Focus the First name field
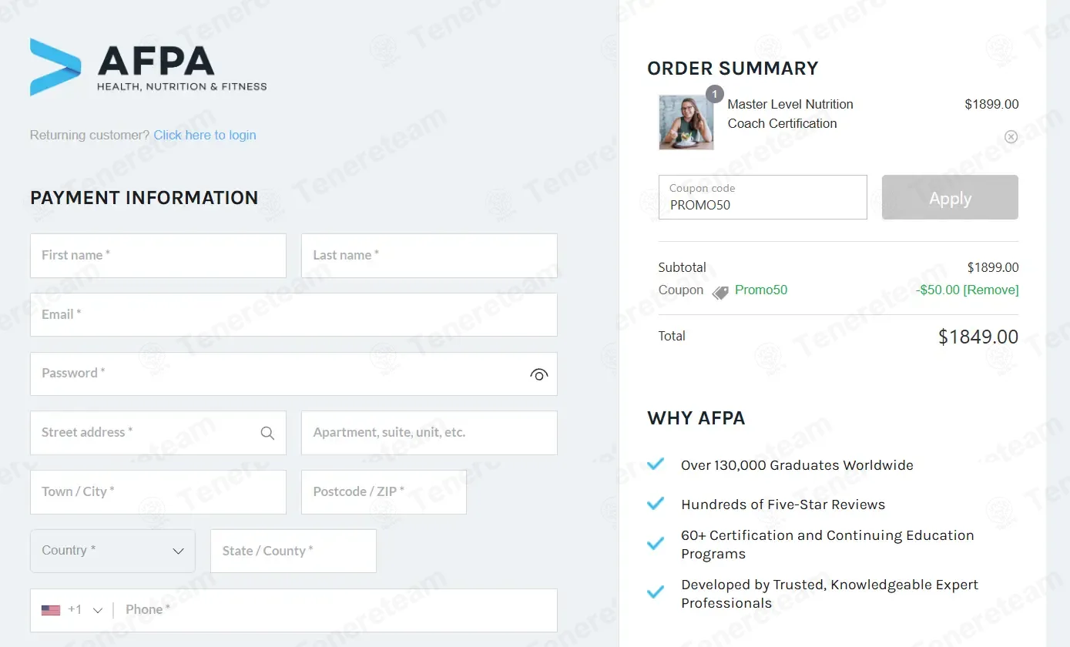 158,256
